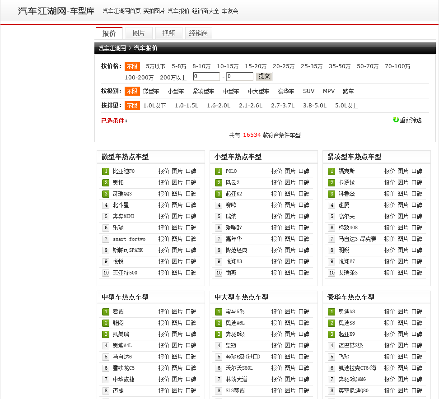Switch to the 视频 tab

pos(168,33)
